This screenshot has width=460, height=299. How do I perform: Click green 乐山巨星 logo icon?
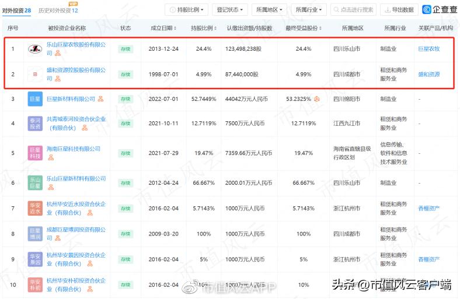(x=35, y=183)
